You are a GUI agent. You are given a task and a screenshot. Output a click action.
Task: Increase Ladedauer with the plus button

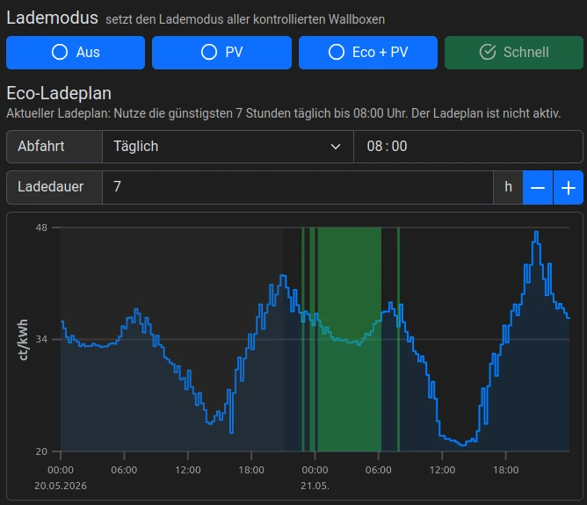point(569,187)
